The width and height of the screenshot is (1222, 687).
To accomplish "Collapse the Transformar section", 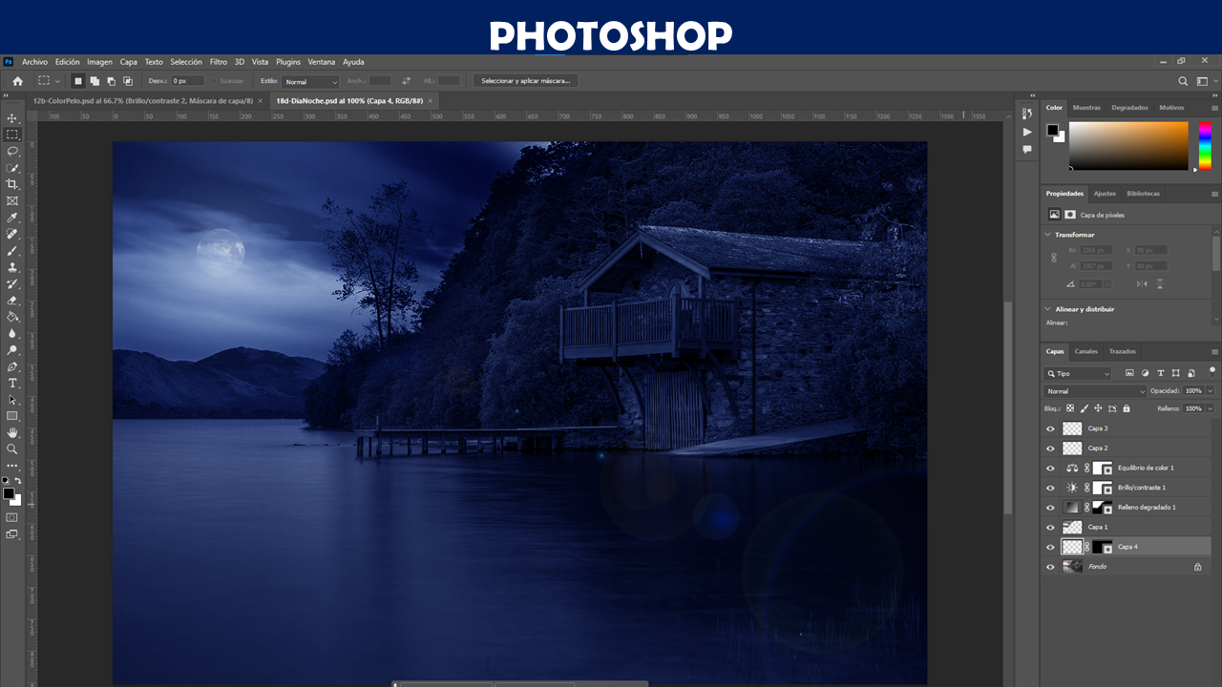I will [x=1048, y=235].
